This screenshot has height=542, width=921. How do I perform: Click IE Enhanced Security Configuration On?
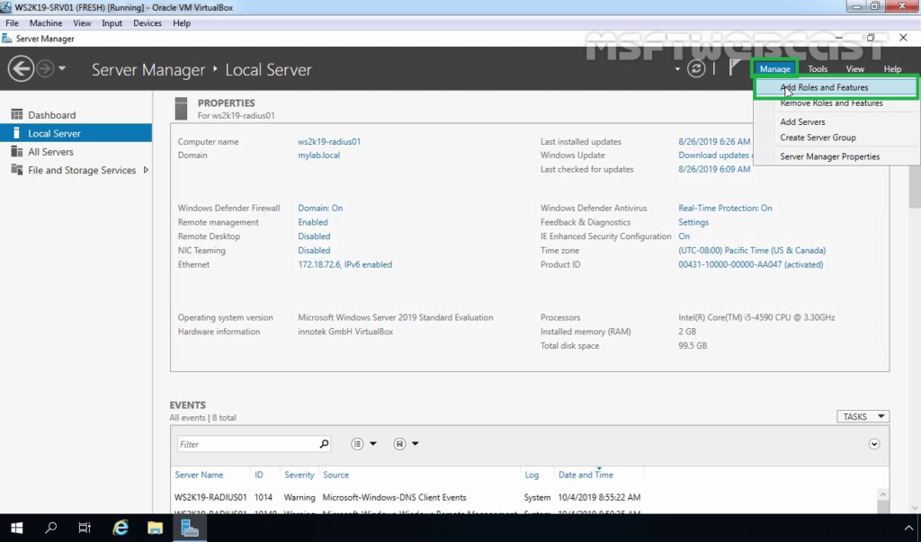pos(684,236)
